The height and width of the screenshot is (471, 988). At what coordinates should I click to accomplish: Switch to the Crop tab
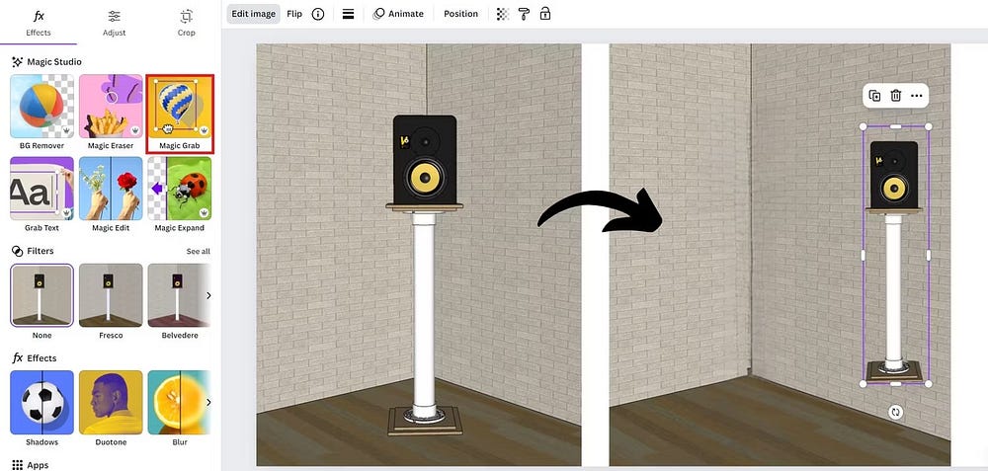186,23
